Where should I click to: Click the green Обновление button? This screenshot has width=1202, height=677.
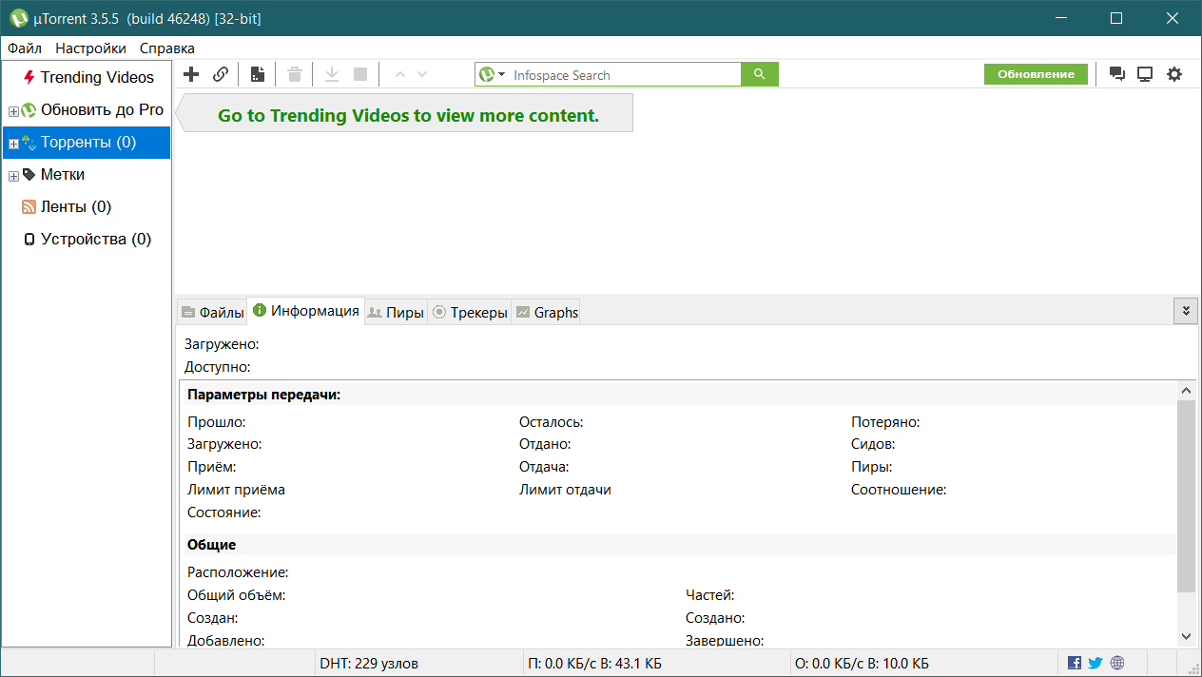point(1036,74)
